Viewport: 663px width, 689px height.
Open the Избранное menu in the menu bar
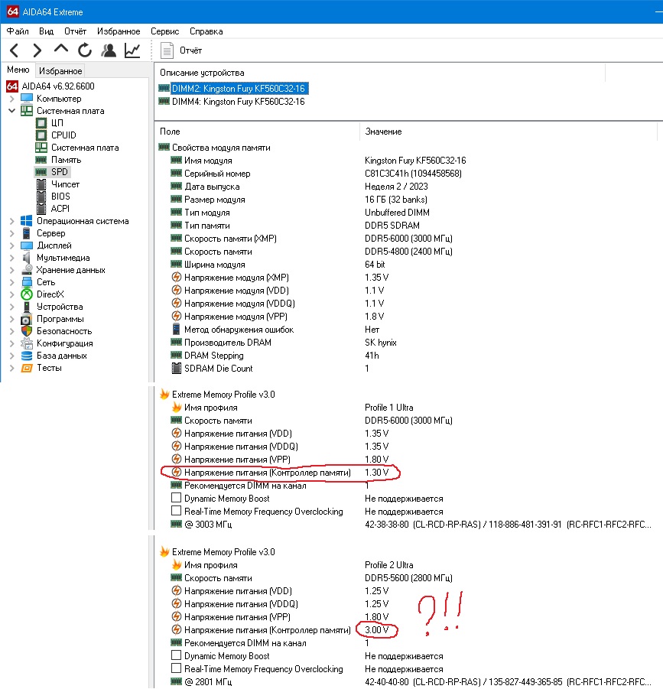click(119, 31)
